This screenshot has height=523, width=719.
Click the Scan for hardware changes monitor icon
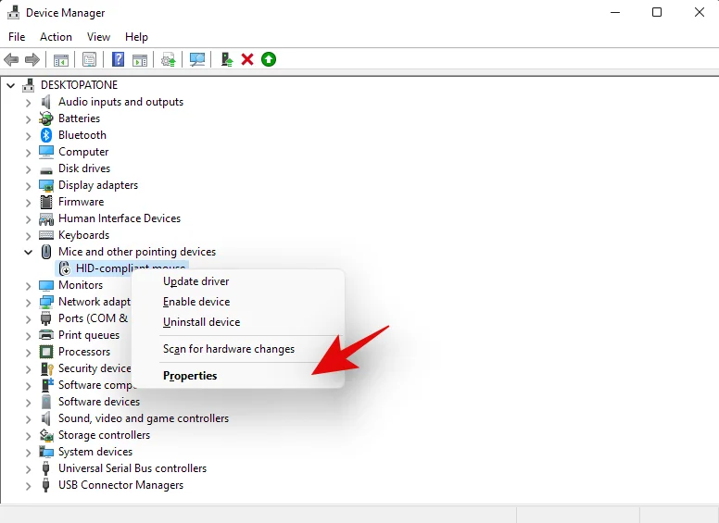coord(197,59)
